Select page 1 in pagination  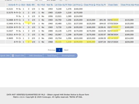point(59,50)
